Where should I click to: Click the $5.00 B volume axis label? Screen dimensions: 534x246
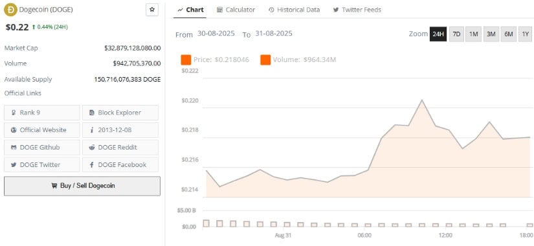pos(186,210)
